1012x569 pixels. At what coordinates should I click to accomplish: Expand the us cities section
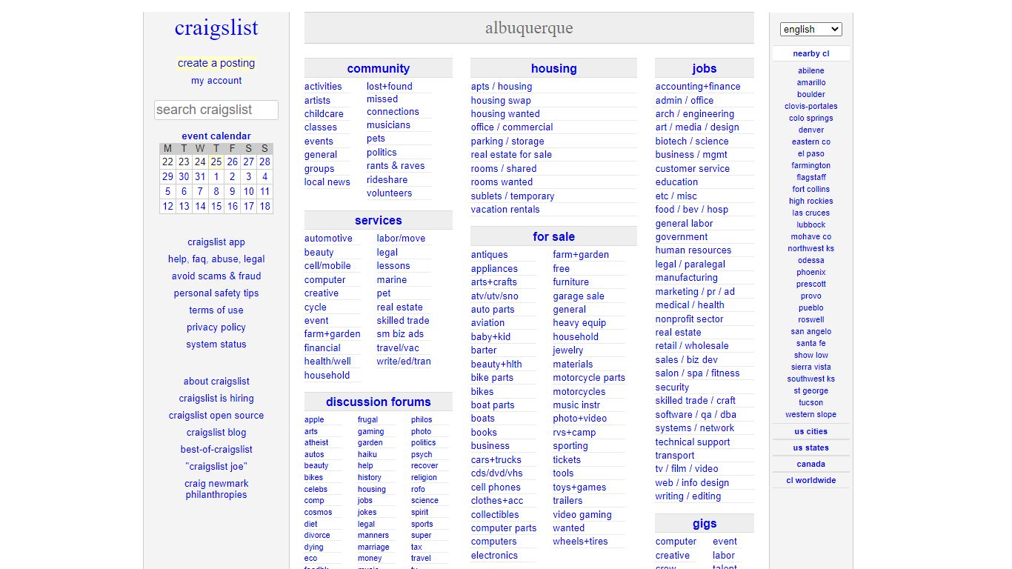[x=810, y=431]
